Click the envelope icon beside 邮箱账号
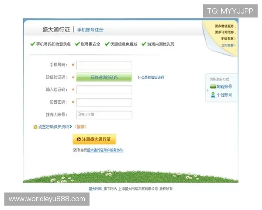 pyautogui.click(x=213, y=87)
